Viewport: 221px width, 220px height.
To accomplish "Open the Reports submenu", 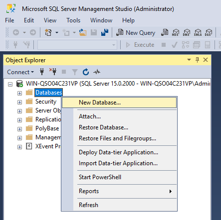I will [119, 191].
